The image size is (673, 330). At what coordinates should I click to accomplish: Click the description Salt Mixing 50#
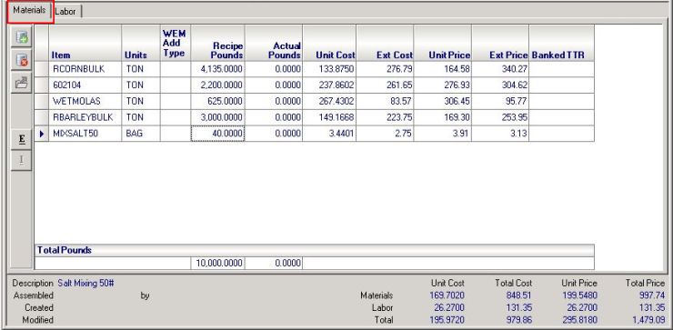(x=85, y=284)
